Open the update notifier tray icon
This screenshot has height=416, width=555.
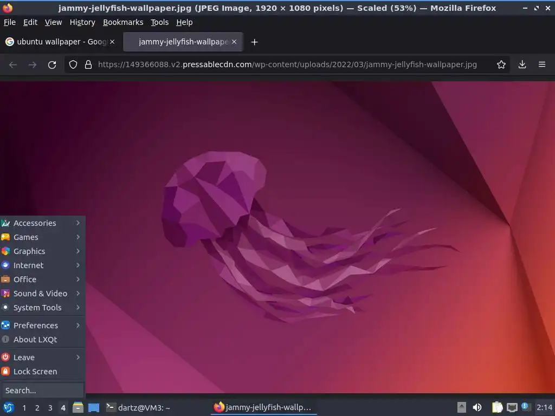[x=526, y=407]
